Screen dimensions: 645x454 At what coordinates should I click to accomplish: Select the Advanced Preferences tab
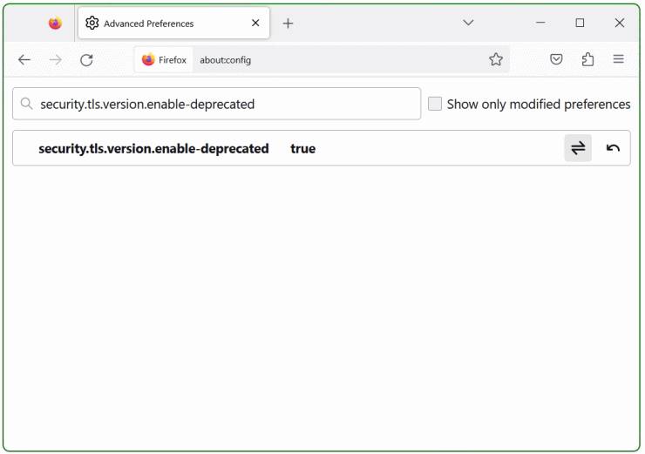coord(173,23)
